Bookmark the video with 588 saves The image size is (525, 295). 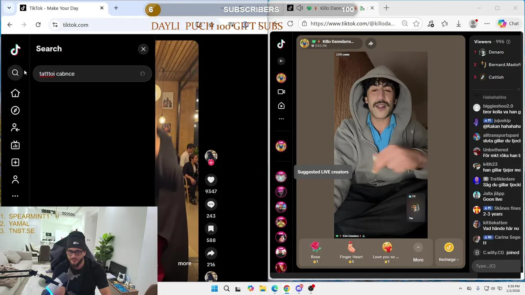pyautogui.click(x=211, y=229)
